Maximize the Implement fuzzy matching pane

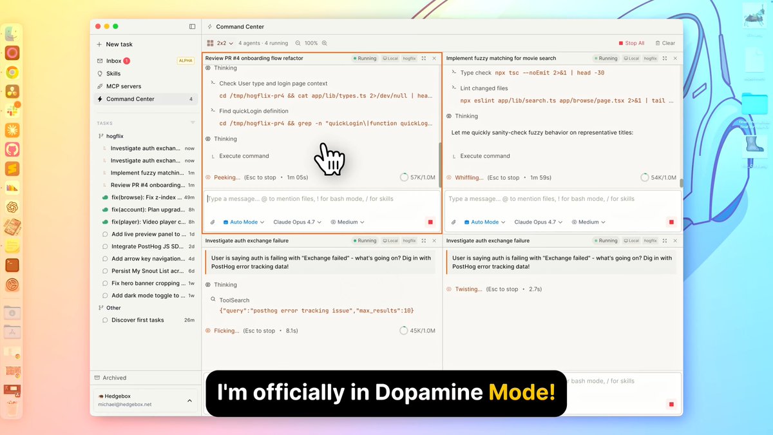point(664,59)
